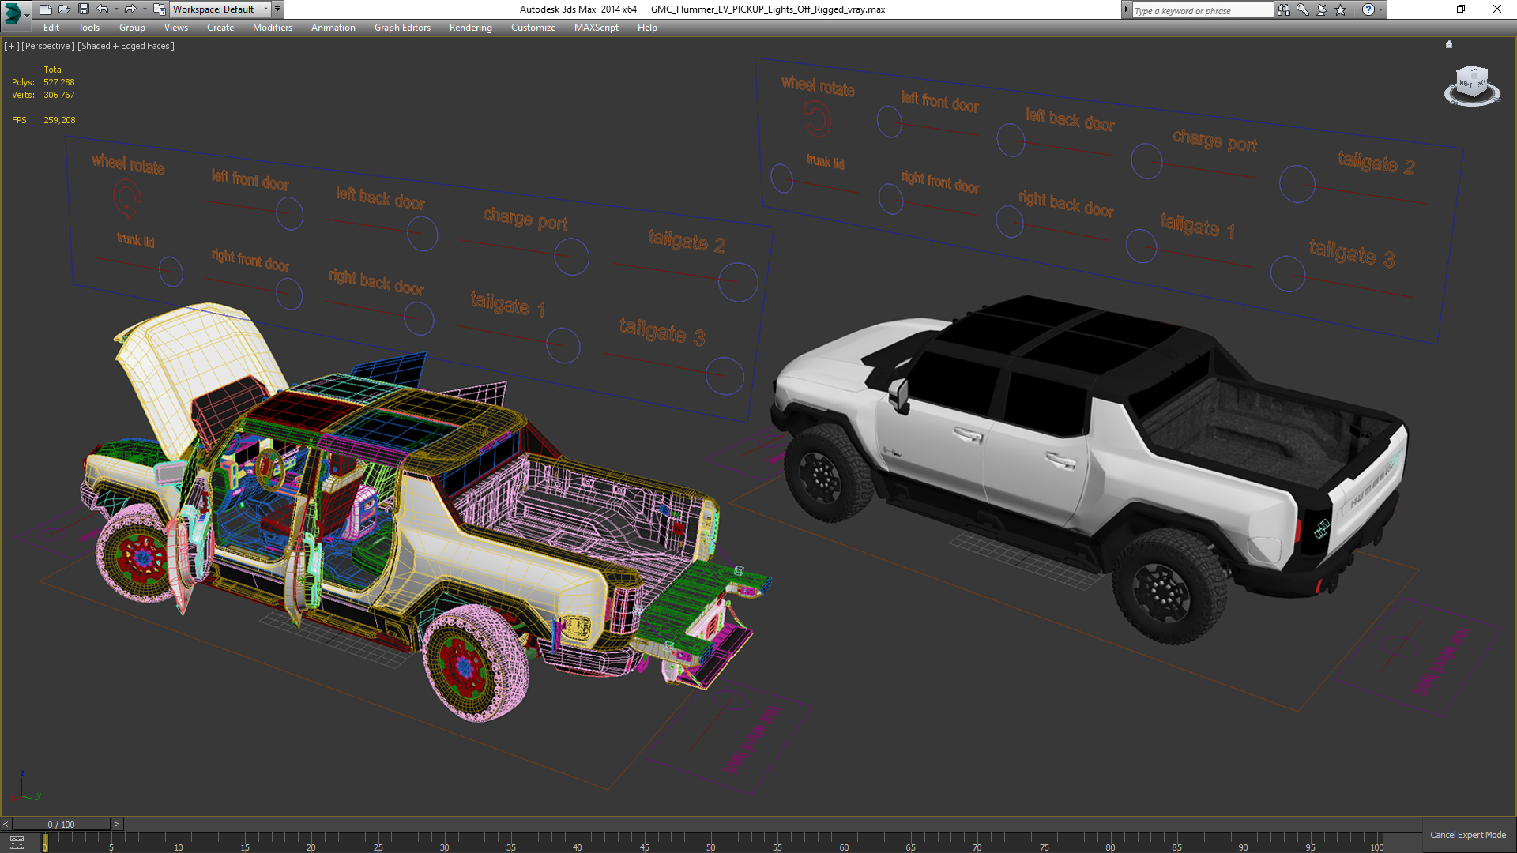This screenshot has height=853, width=1517.
Task: Open the Modifiers menu
Action: click(x=273, y=28)
